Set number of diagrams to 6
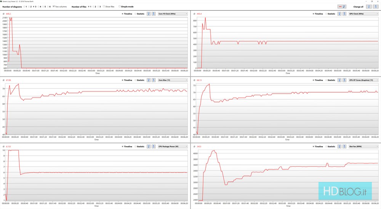 tap(48, 6)
